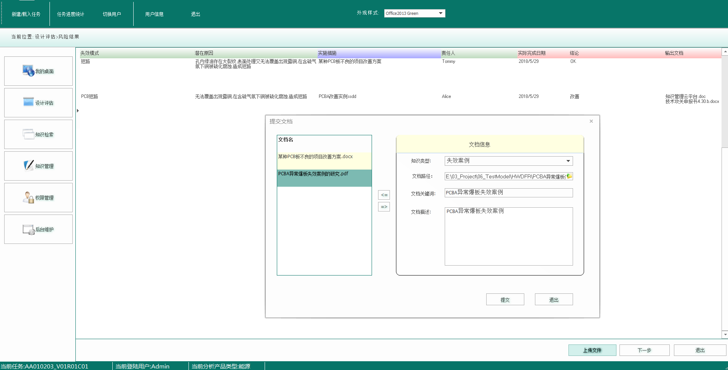728x370 pixels.
Task: Select the 知识检索 sidebar icon
Action: 29,134
